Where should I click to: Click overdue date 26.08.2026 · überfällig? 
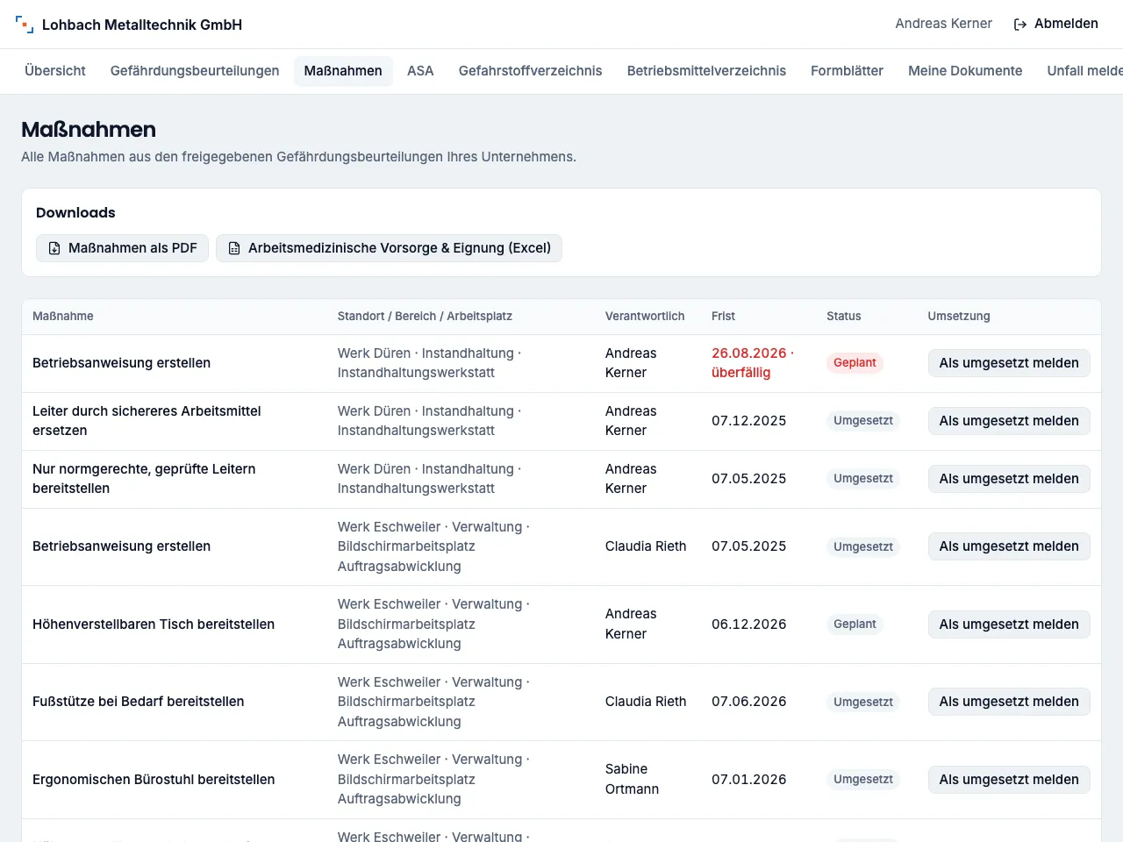tap(753, 363)
